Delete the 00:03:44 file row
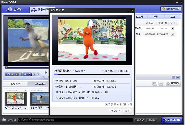Viewport: 185px width, 125px height. pyautogui.click(x=172, y=34)
